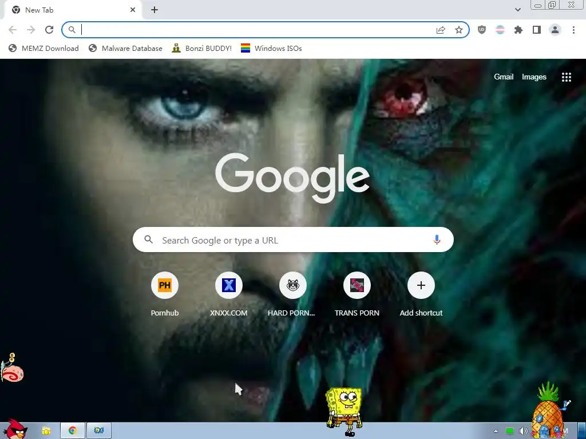Start voice search with the microphone
The width and height of the screenshot is (586, 439).
[437, 240]
